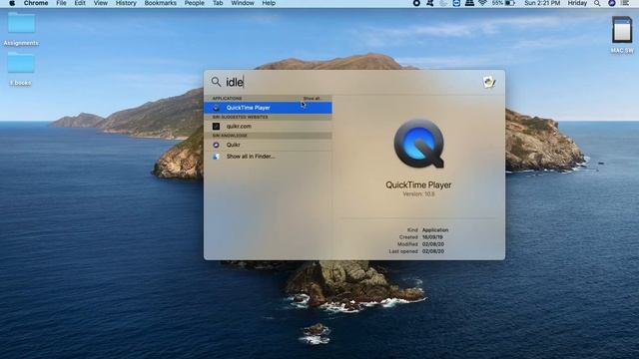Open the View menu
This screenshot has width=639, height=359.
point(100,3)
